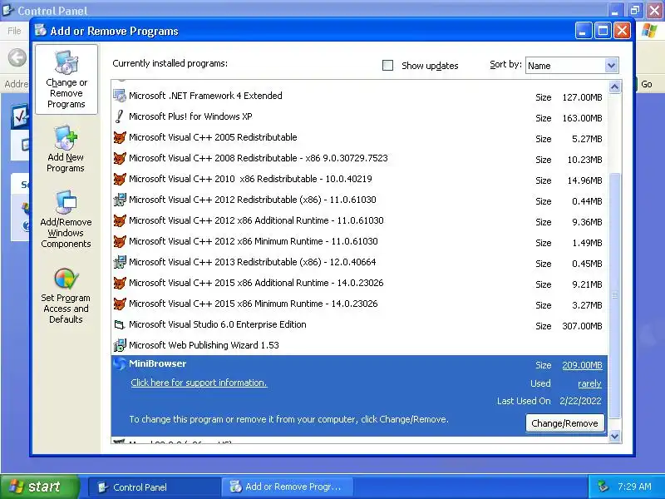Click the Visual C++ 2012 x86 Additional Runtime icon

(120, 220)
